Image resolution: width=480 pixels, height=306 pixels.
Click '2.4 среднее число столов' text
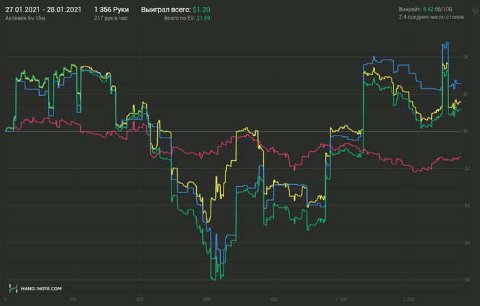[x=431, y=17]
